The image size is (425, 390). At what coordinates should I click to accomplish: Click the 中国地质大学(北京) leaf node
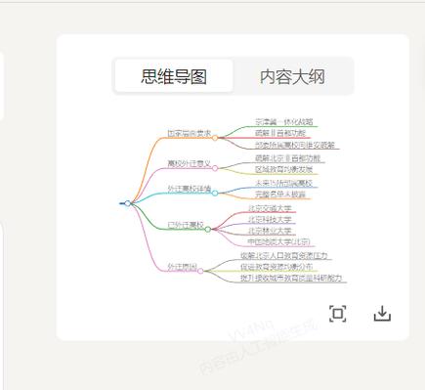(x=278, y=241)
